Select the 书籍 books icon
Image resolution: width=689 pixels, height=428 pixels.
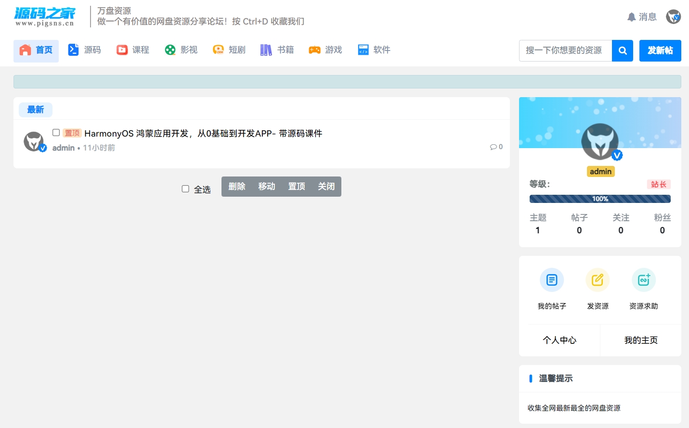(x=266, y=49)
